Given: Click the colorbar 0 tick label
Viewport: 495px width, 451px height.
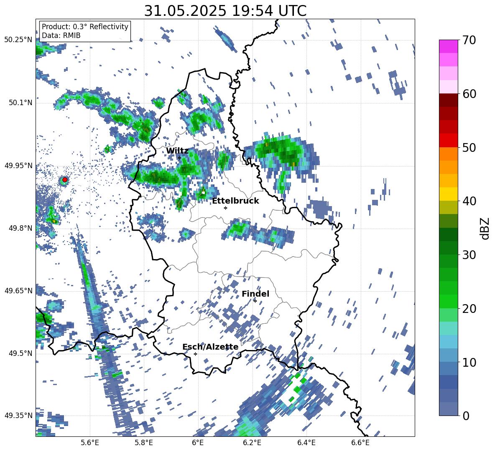Looking at the screenshot, I should [x=466, y=416].
